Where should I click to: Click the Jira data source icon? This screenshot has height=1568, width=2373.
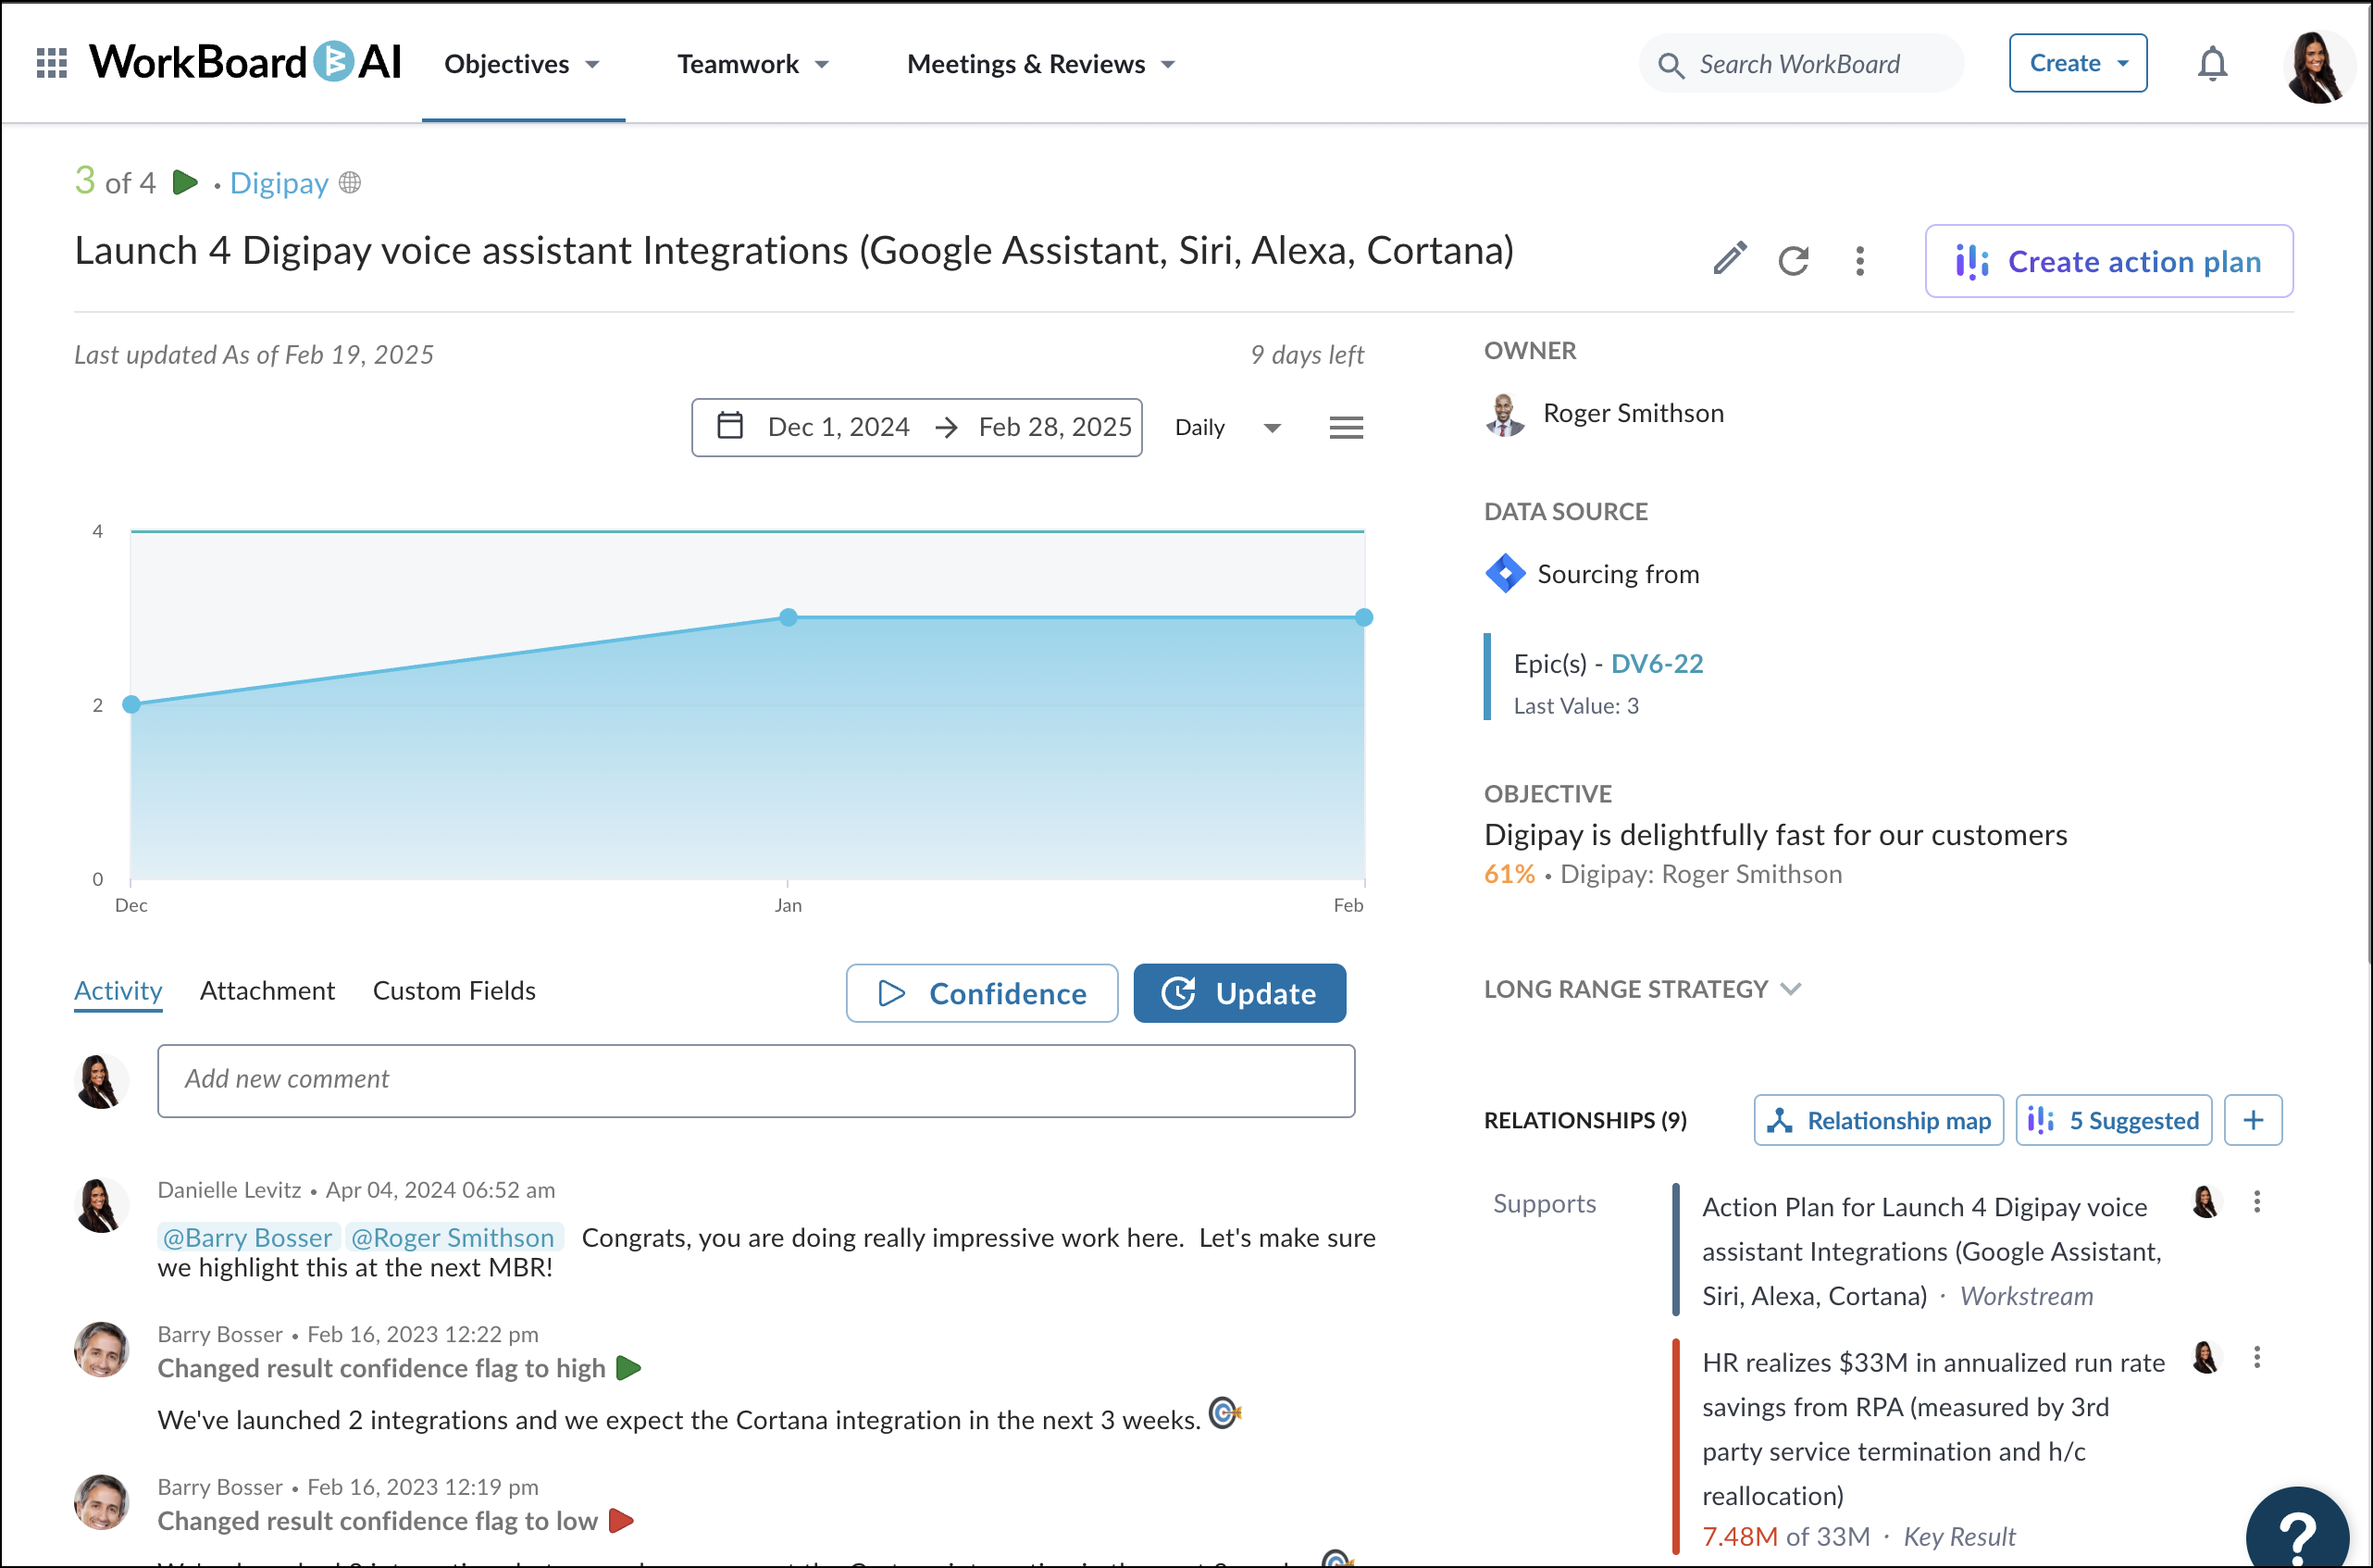click(1504, 574)
